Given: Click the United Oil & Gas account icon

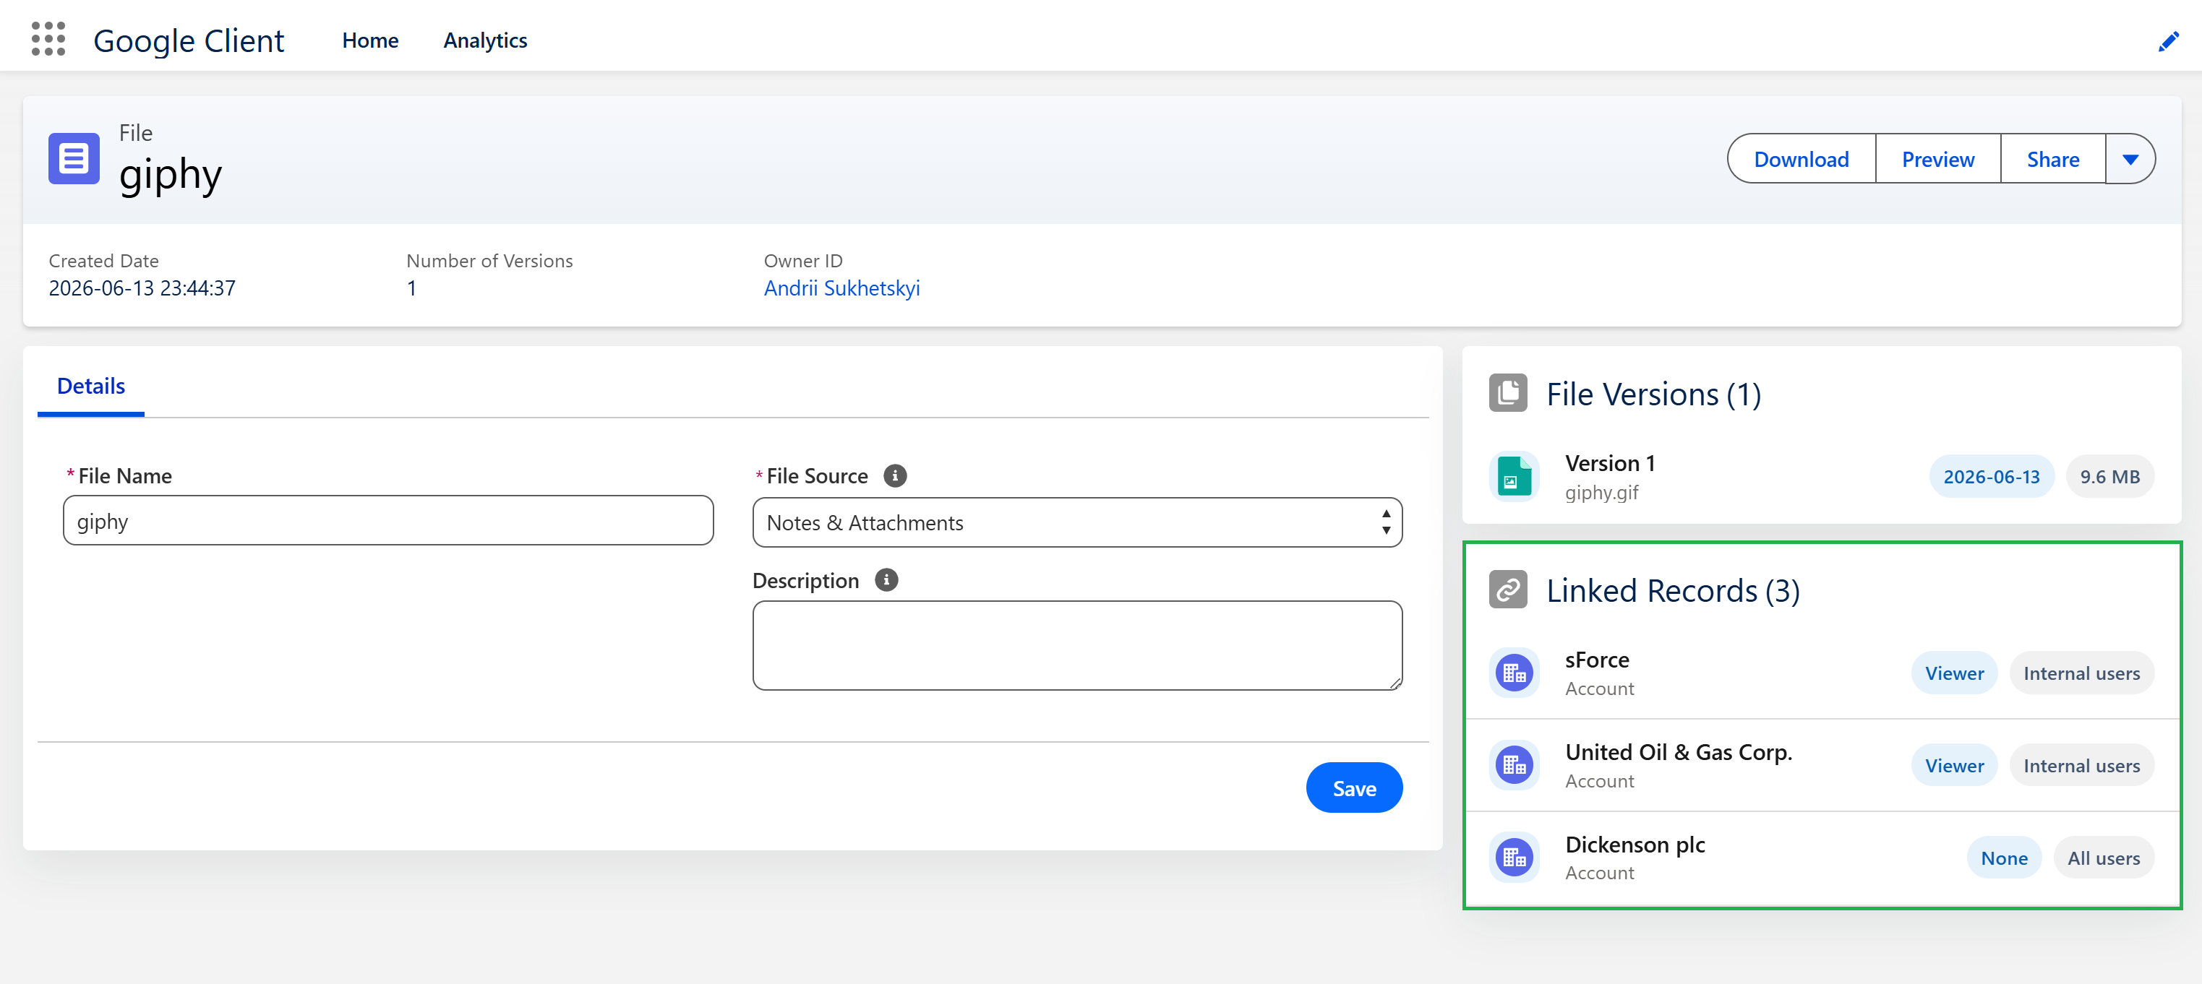Looking at the screenshot, I should click(1514, 765).
